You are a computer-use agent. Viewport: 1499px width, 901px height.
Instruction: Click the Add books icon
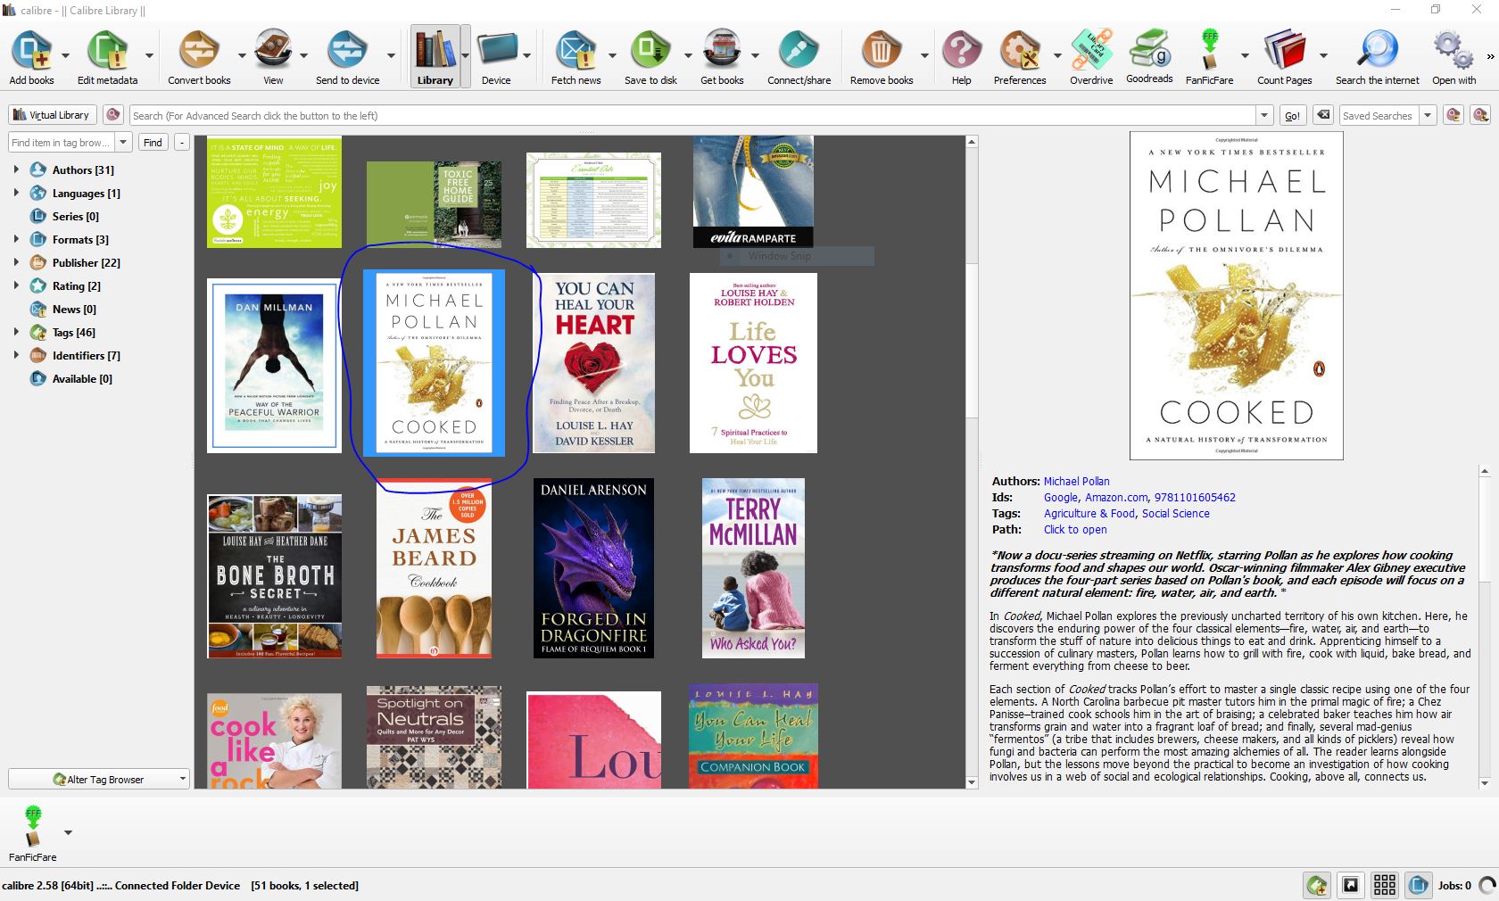coord(32,50)
